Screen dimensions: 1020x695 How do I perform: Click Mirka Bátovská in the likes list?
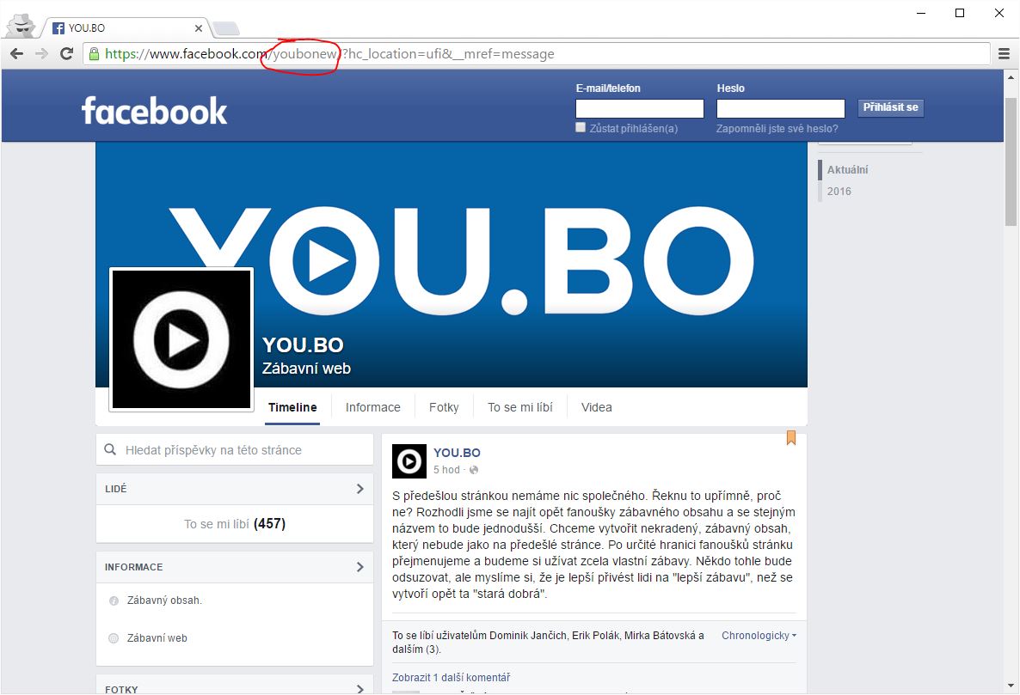[x=660, y=635]
